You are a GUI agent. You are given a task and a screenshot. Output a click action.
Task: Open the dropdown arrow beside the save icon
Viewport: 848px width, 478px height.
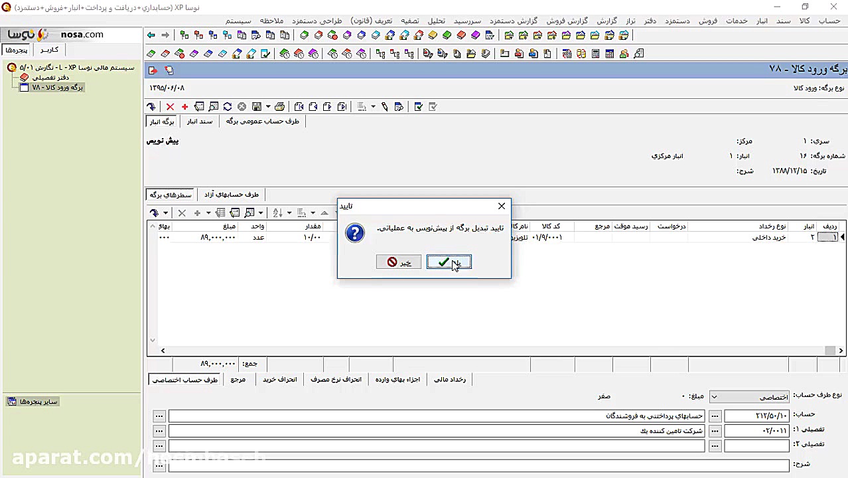click(268, 106)
